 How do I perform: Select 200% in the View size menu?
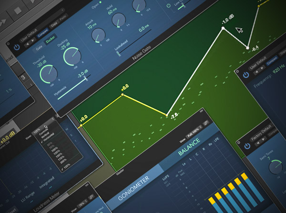point(63,162)
